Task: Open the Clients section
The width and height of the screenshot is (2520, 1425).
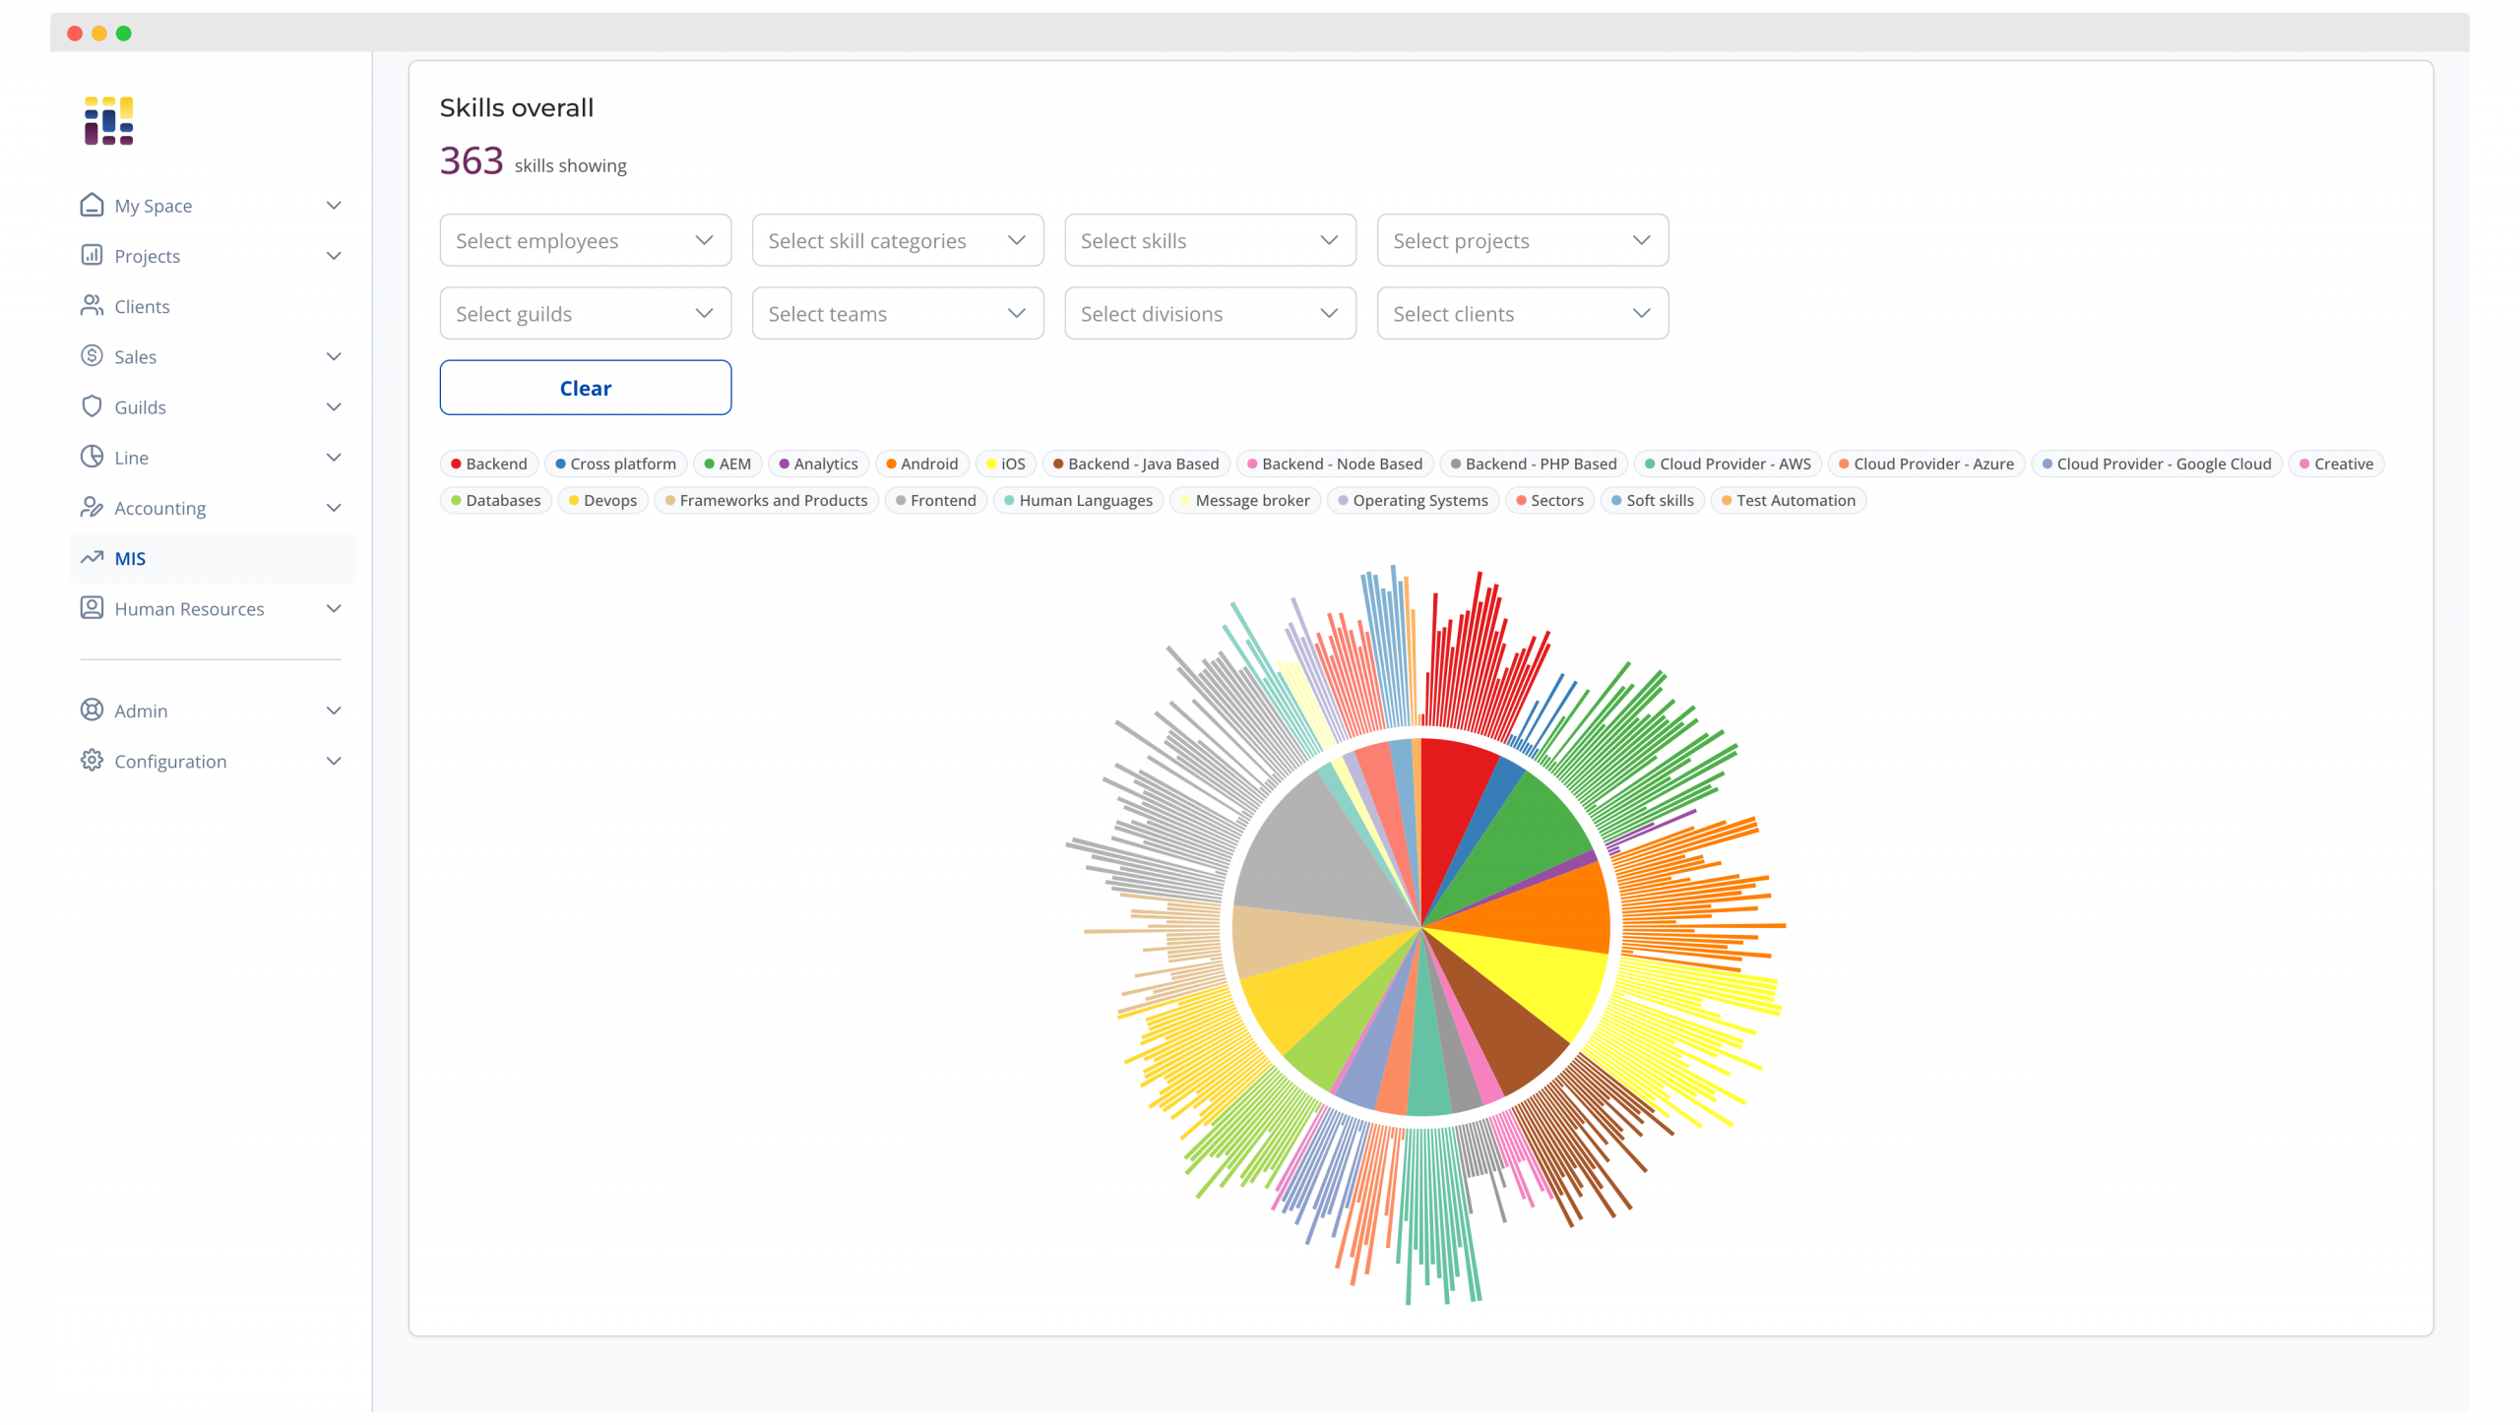Action: 213,306
